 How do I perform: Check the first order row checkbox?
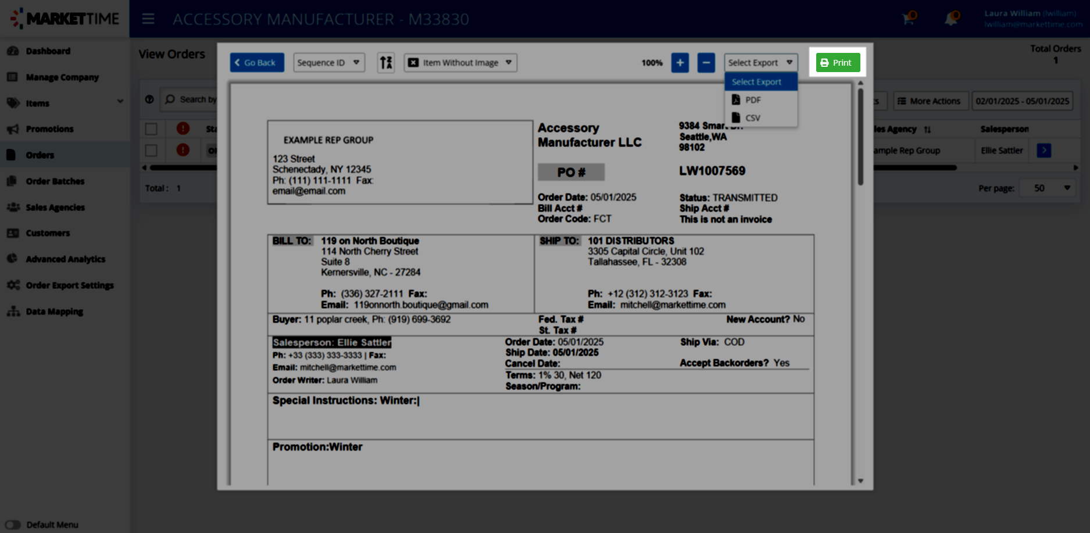151,151
